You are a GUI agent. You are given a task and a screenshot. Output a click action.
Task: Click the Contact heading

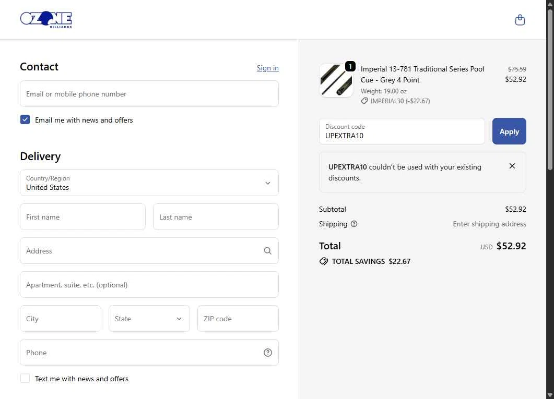(x=39, y=67)
